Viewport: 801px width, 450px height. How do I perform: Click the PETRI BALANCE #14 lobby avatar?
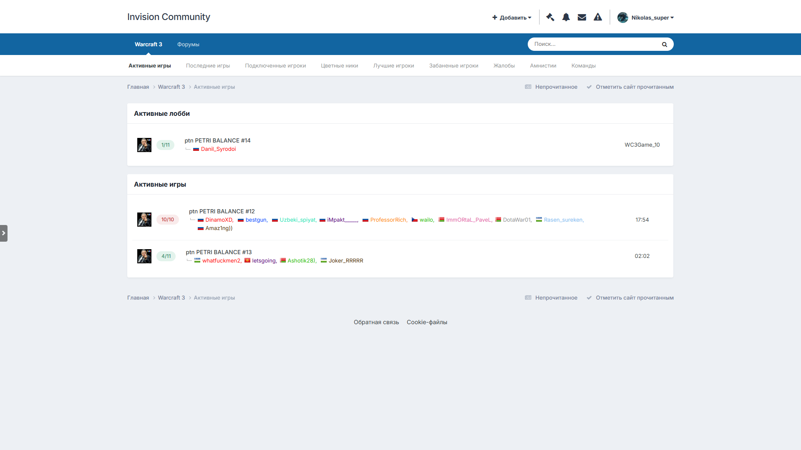[x=144, y=145]
